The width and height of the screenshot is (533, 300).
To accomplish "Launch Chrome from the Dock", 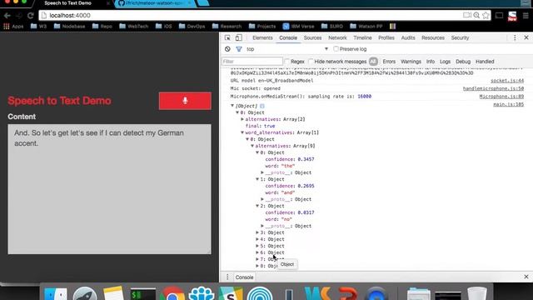I will pos(172,294).
